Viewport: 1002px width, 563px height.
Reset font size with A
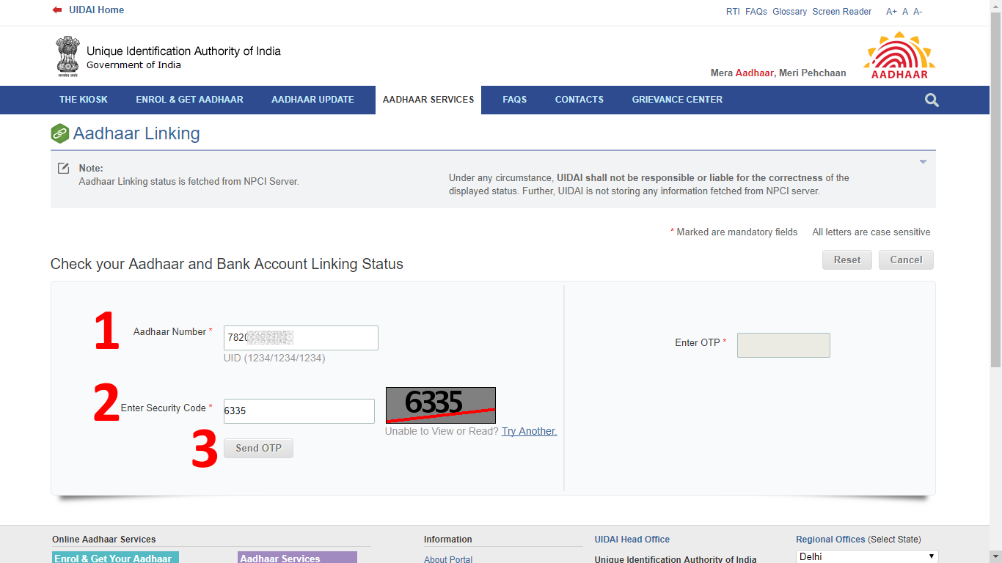[905, 12]
